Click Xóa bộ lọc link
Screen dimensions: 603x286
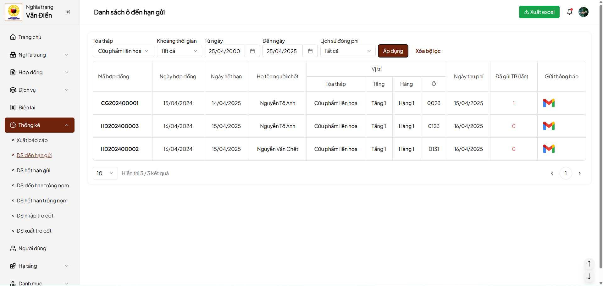[x=428, y=51]
